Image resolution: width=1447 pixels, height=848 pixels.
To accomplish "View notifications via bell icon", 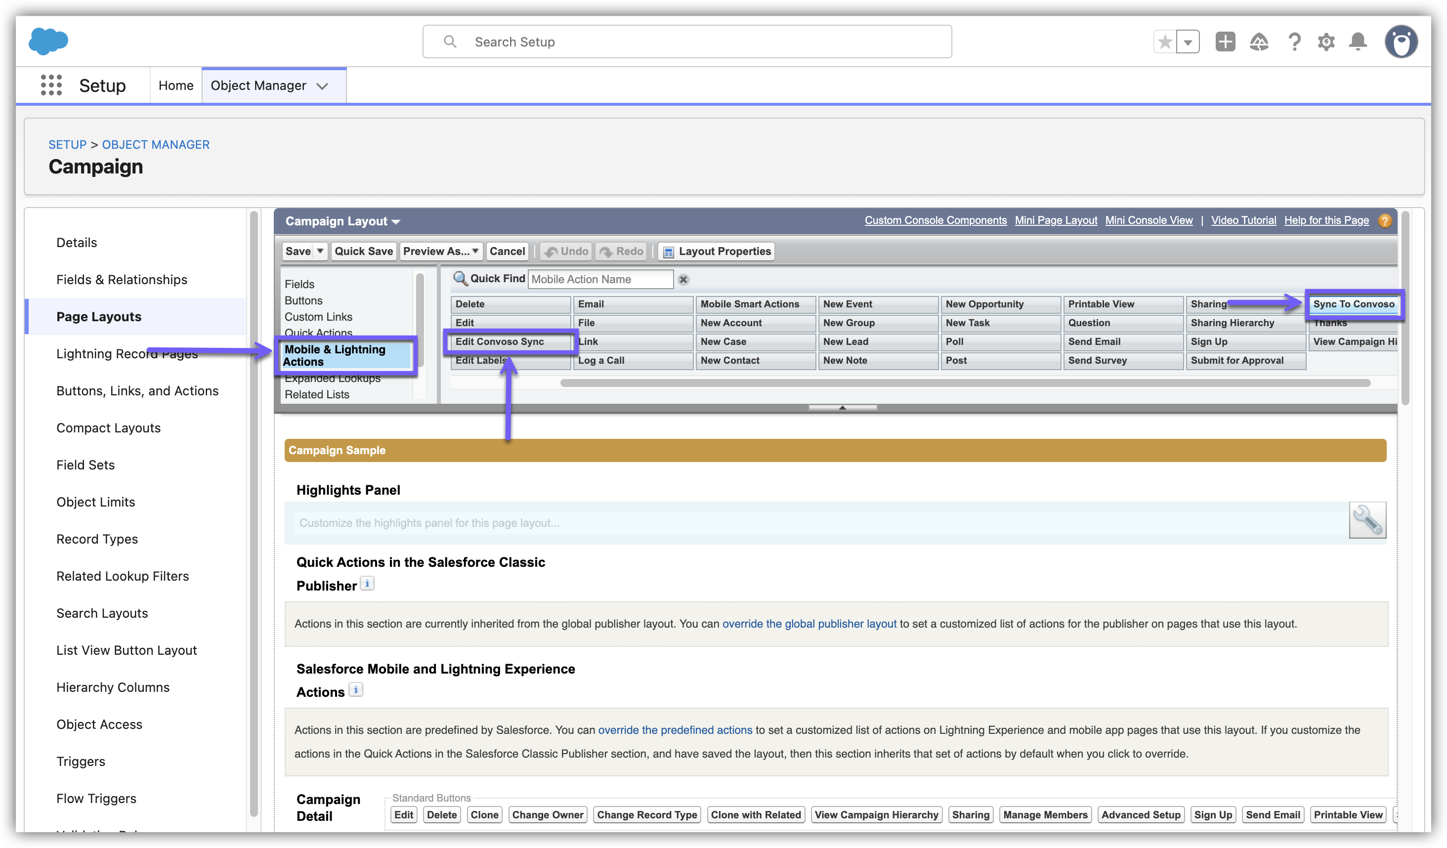I will click(1358, 42).
